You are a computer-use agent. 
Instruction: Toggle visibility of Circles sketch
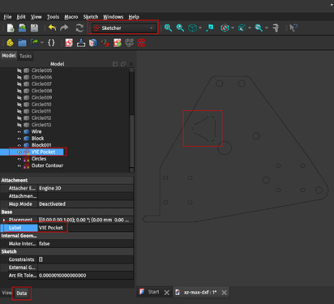coord(19,159)
